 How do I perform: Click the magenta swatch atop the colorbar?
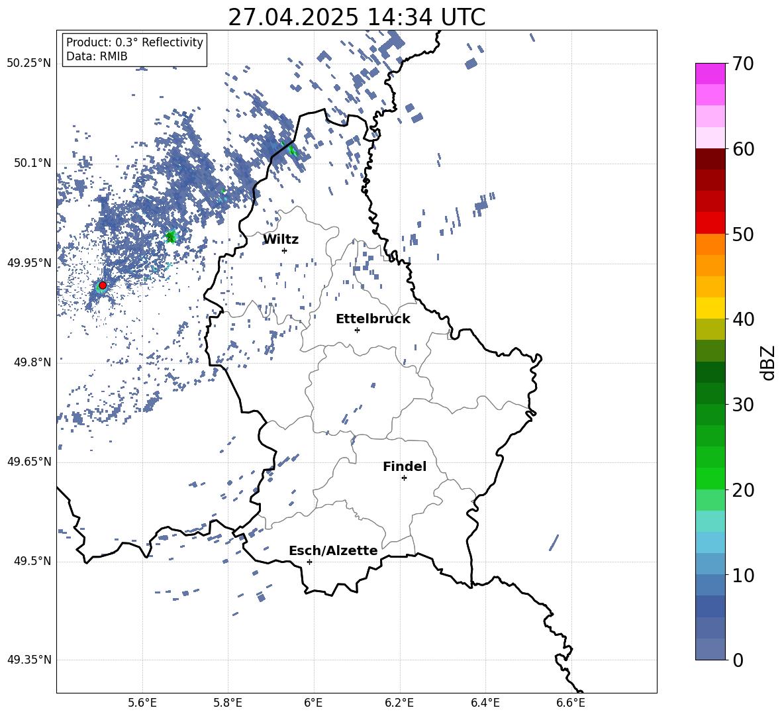(x=710, y=74)
